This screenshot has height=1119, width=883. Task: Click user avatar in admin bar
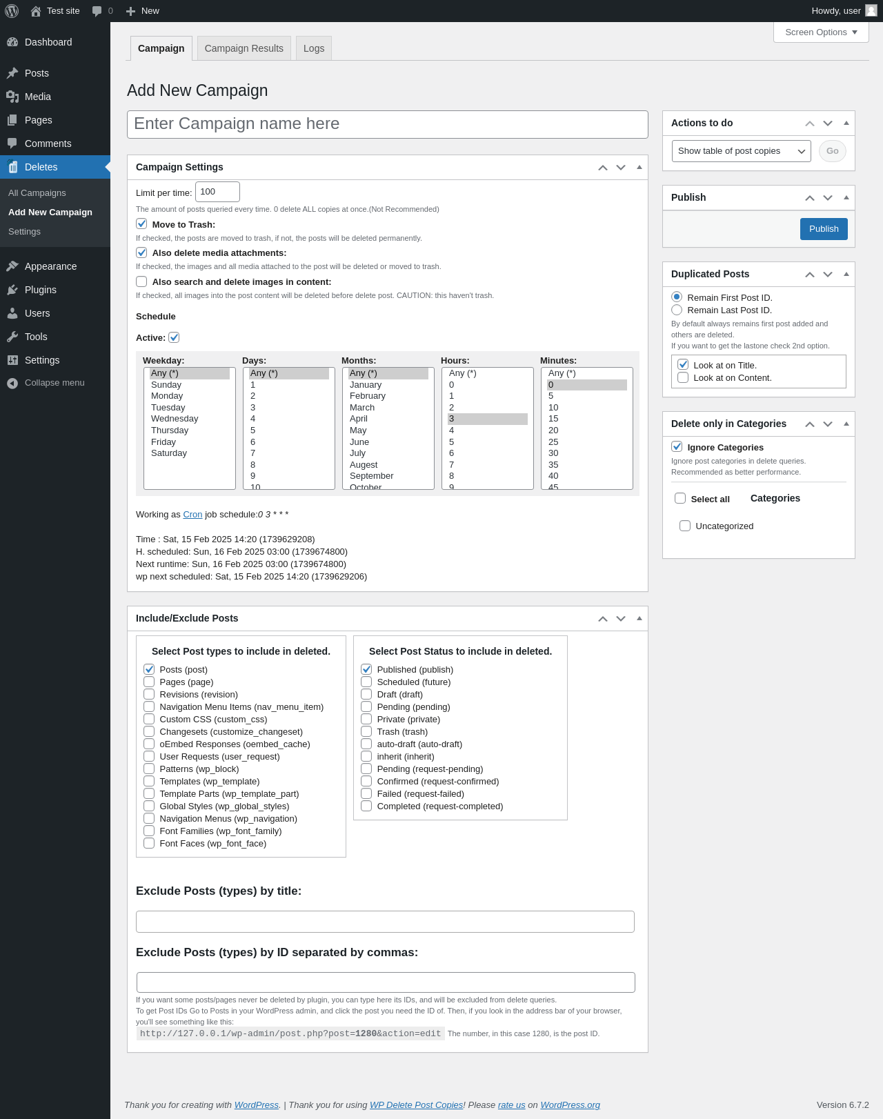tap(871, 10)
